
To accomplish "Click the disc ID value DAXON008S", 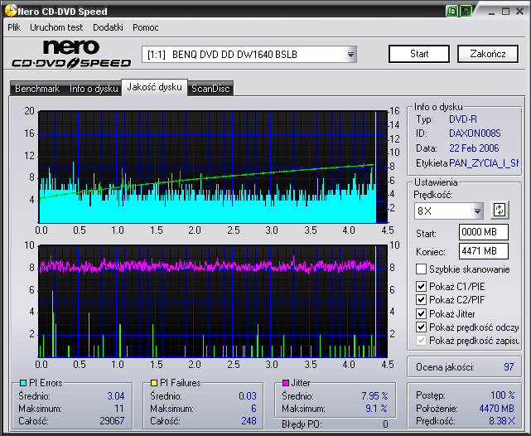I will point(475,133).
